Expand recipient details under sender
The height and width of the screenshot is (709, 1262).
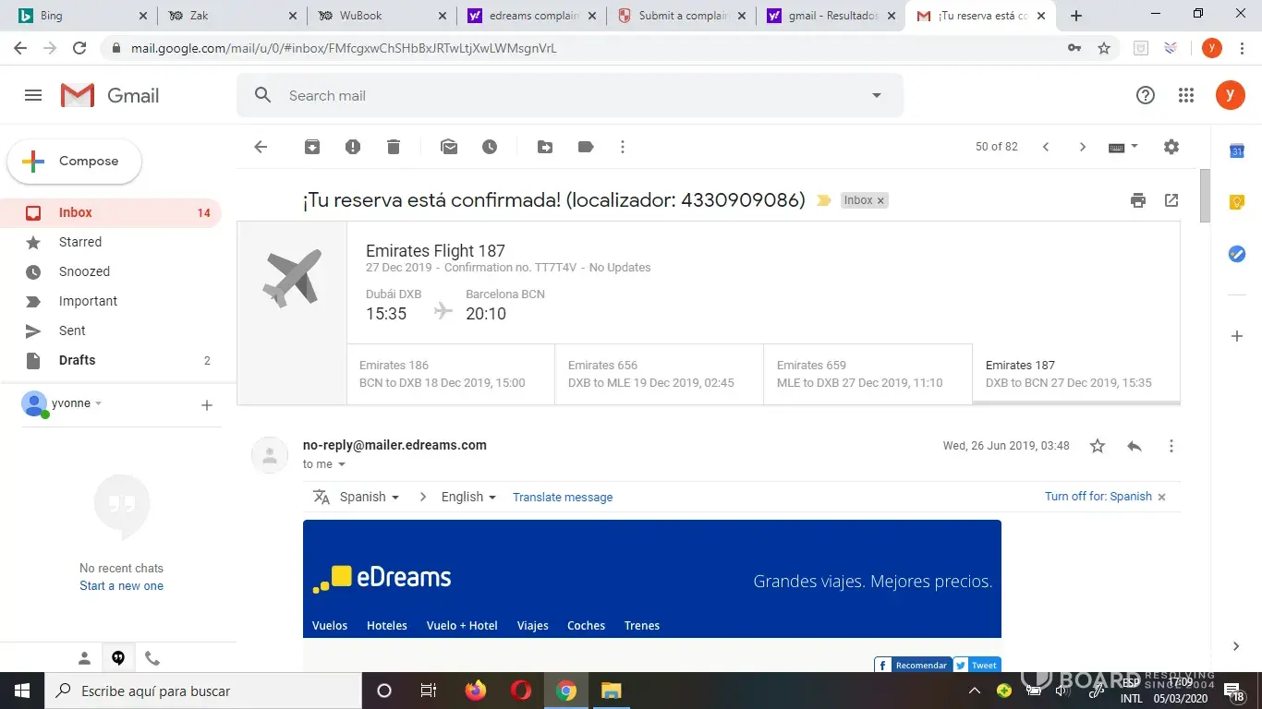342,464
